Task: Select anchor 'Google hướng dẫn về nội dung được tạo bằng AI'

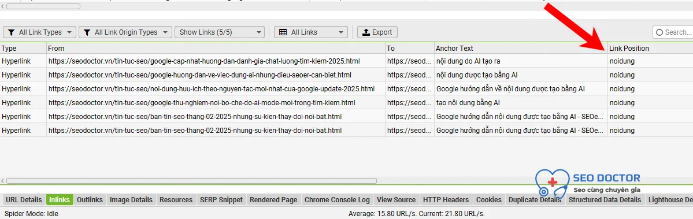Action: [x=510, y=89]
